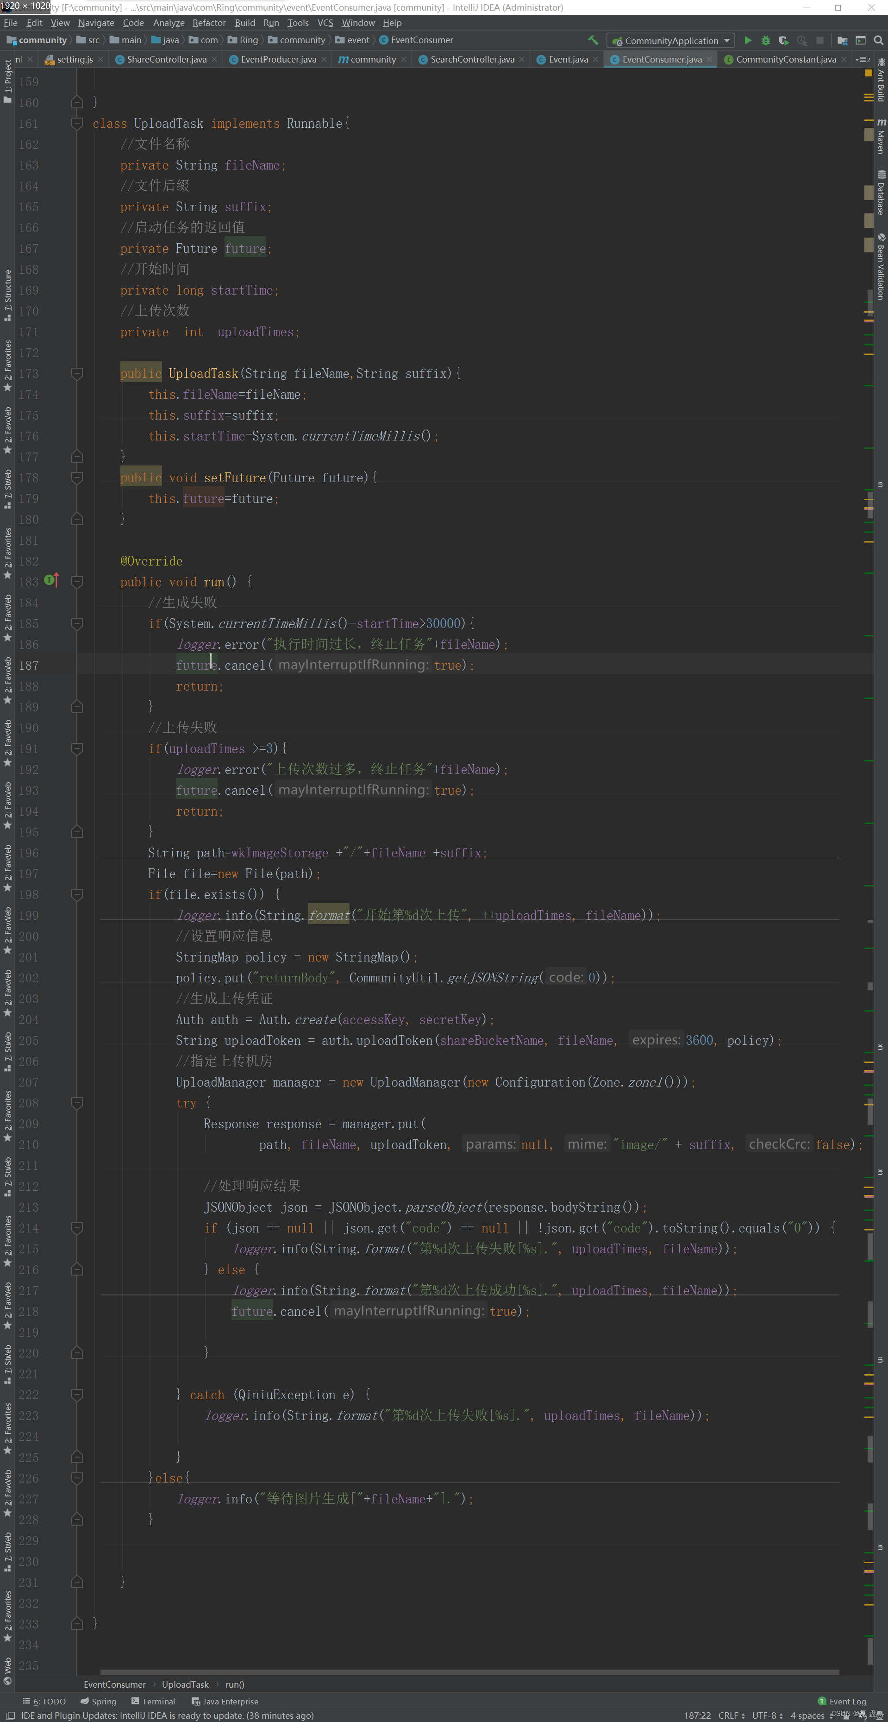Collapse try block fold at line 208

click(77, 1102)
